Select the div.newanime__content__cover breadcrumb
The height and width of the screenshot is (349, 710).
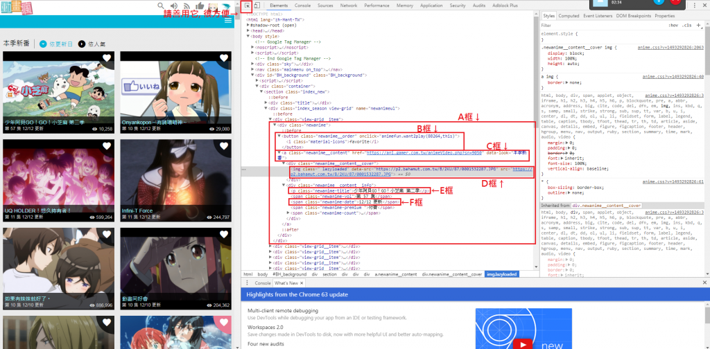coord(452,274)
